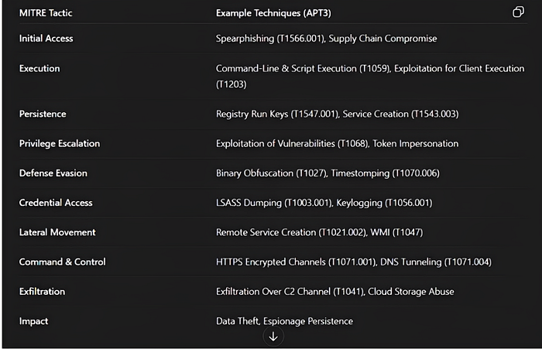Click the 'Initial Access' cell

[46, 39]
